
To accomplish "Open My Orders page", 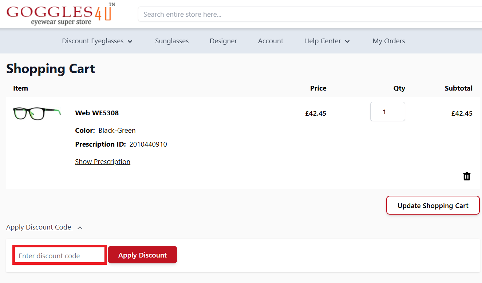I will [389, 41].
